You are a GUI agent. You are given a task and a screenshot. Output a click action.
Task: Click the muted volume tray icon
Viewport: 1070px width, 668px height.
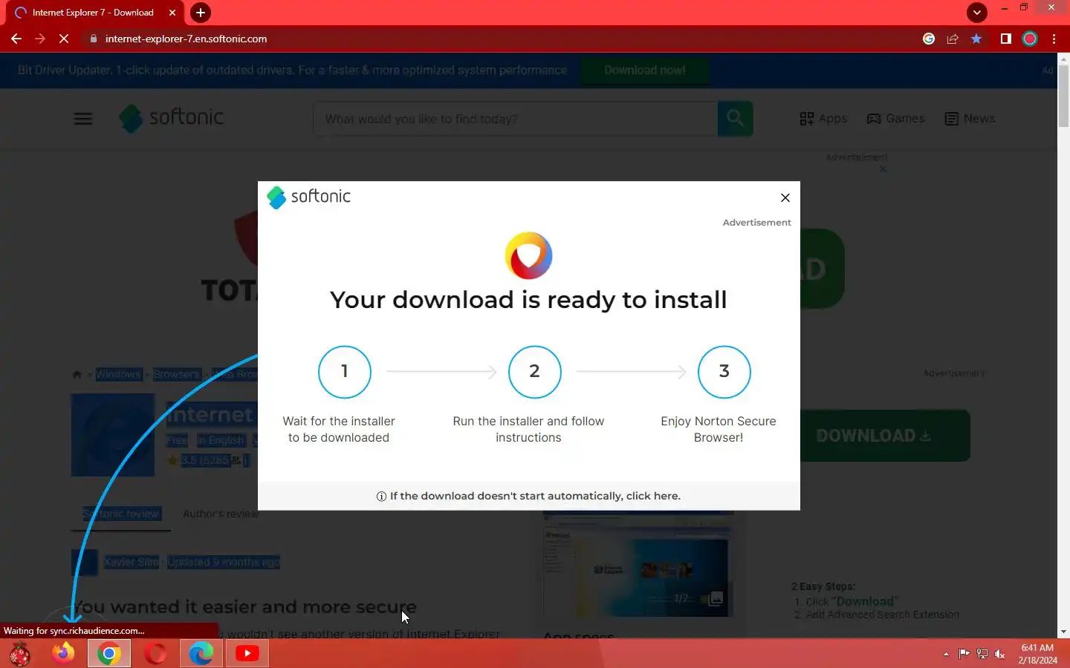click(x=999, y=654)
